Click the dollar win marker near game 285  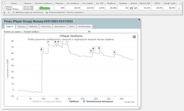(x=91, y=51)
